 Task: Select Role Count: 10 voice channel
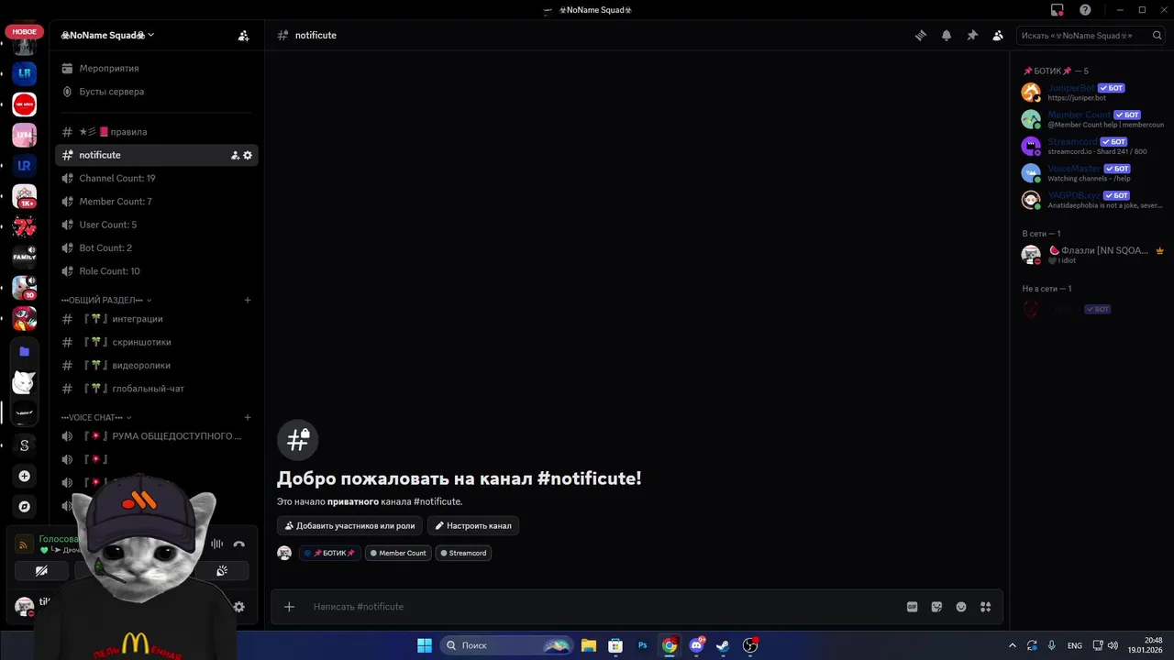[156, 271]
